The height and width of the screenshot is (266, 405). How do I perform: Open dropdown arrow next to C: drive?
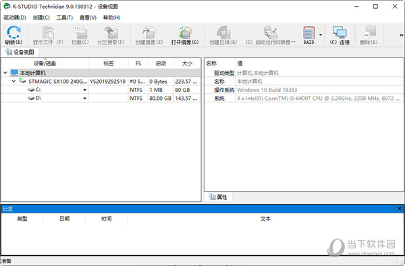[x=85, y=90]
